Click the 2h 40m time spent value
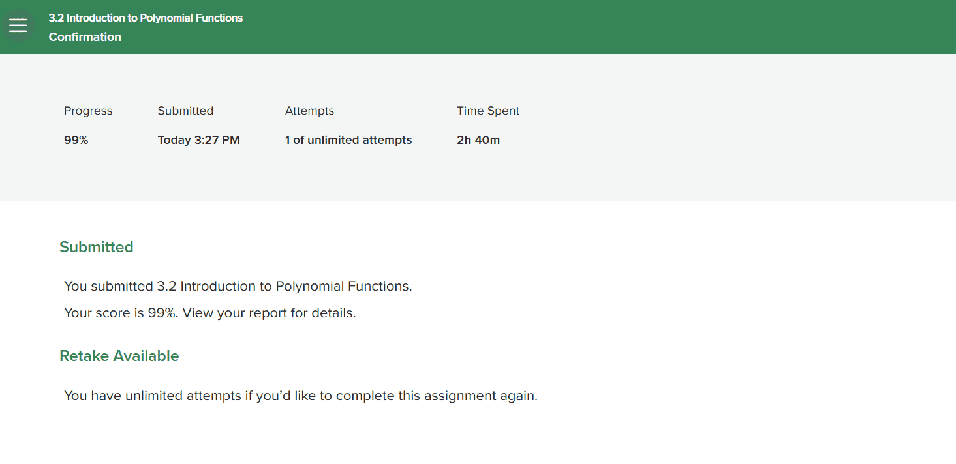Viewport: 956px width, 464px height. pyautogui.click(x=478, y=139)
